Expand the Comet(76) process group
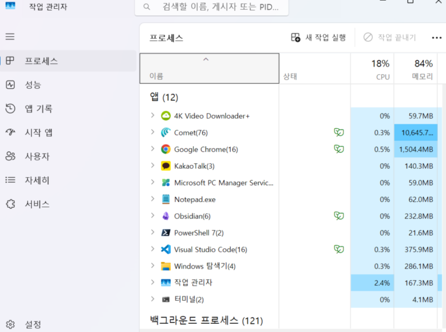This screenshot has width=446, height=332. click(153, 132)
